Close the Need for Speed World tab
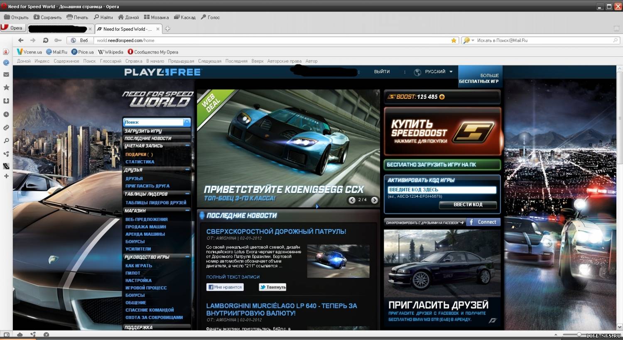The height and width of the screenshot is (340, 623). (x=158, y=29)
